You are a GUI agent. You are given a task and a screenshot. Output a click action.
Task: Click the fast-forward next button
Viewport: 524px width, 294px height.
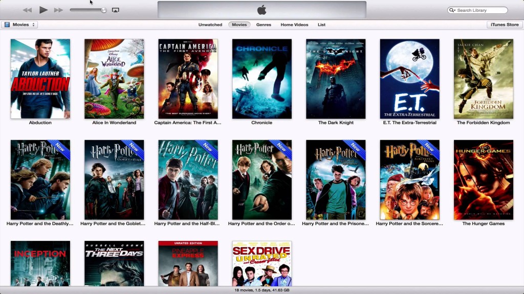(x=58, y=10)
